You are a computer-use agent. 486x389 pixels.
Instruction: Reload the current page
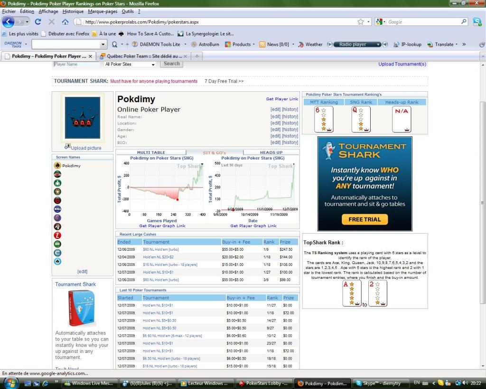[x=38, y=22]
